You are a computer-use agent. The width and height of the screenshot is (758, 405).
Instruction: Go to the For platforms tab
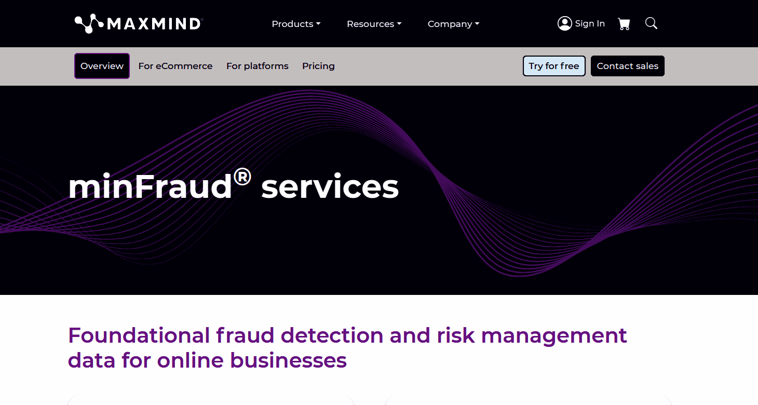coord(258,66)
